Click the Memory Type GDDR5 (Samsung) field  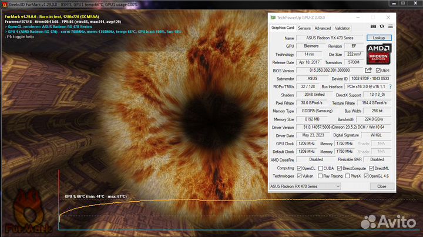point(317,111)
